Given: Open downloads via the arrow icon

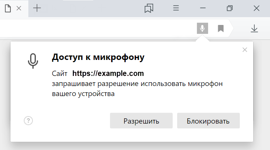Looking at the screenshot, I should [254, 29].
